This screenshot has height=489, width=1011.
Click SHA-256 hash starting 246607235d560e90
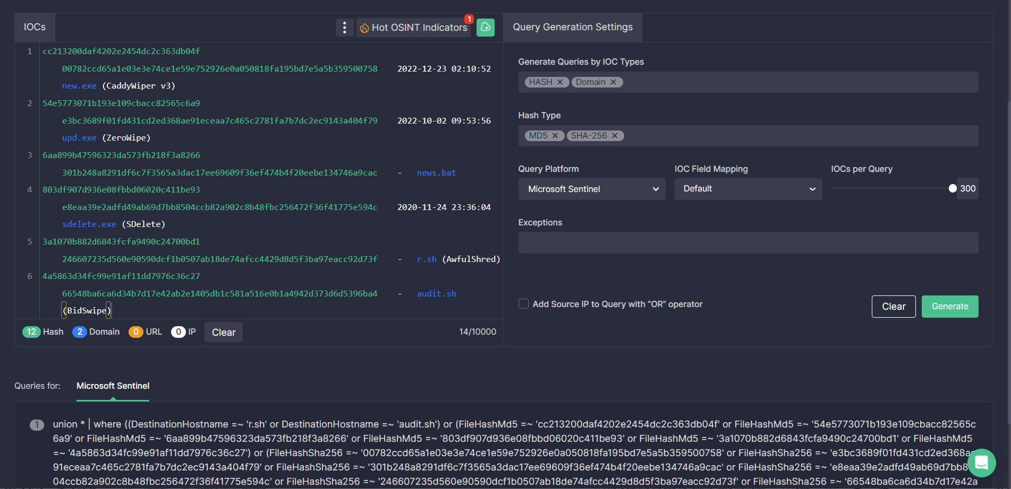point(220,259)
